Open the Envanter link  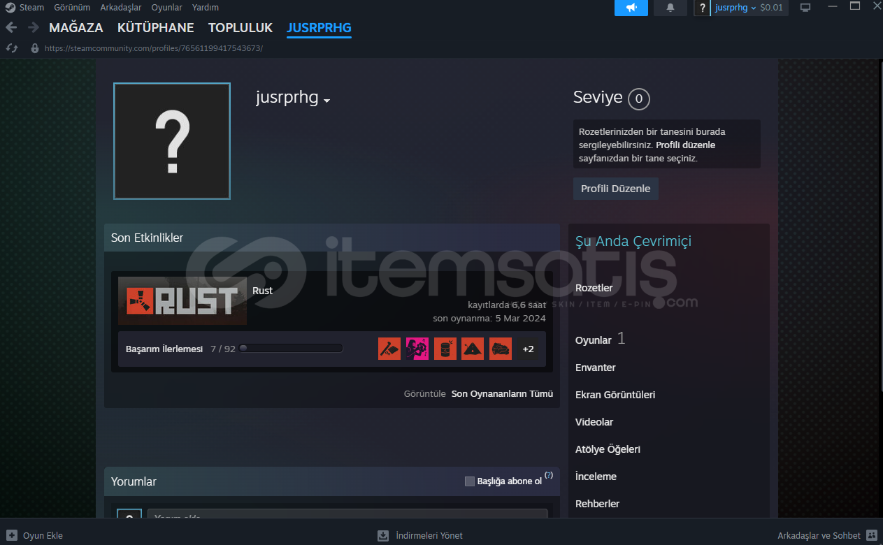tap(596, 368)
